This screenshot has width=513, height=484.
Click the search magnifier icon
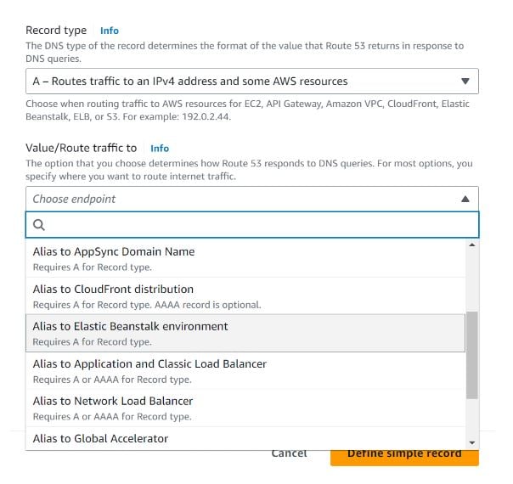pyautogui.click(x=39, y=225)
